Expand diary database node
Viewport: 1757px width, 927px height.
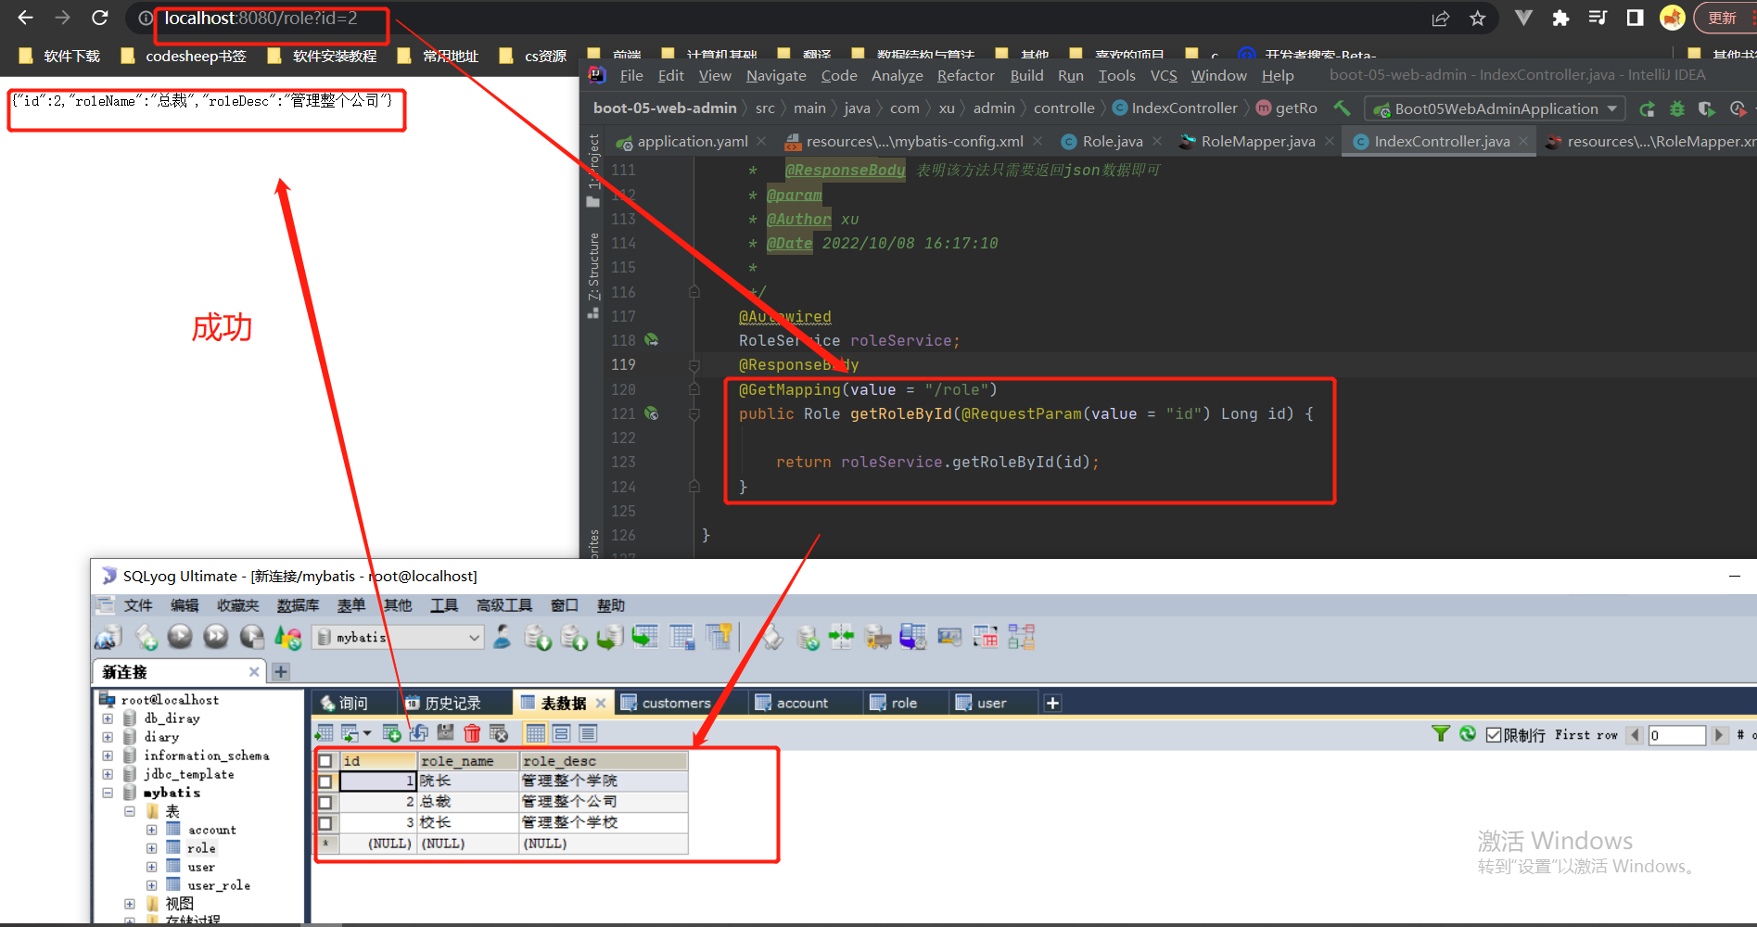[108, 737]
